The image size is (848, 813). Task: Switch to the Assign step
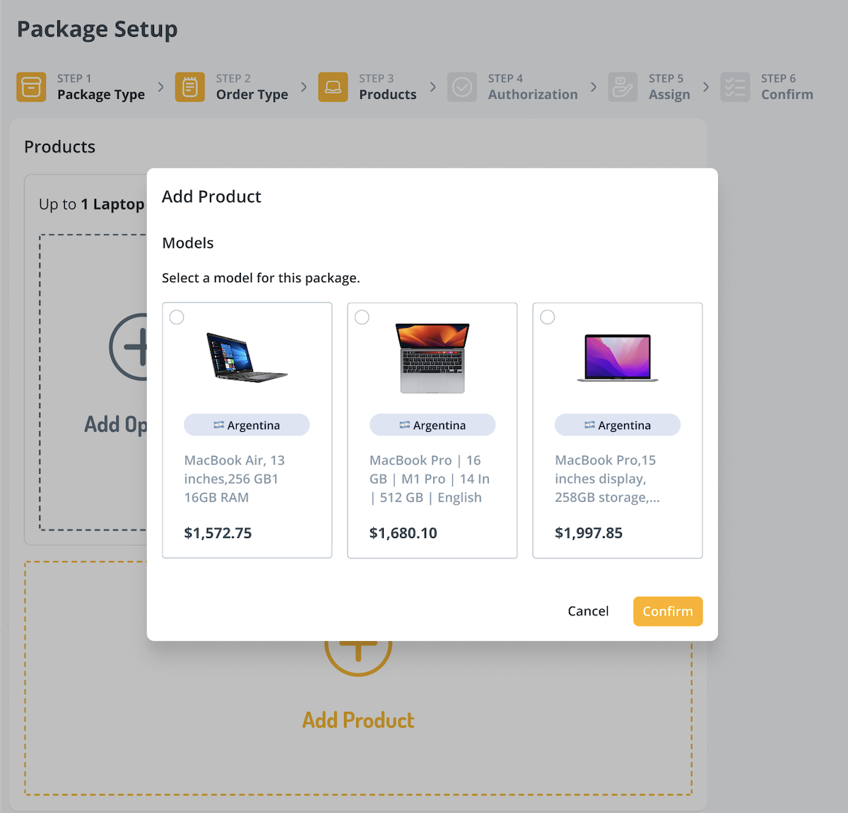pos(669,94)
